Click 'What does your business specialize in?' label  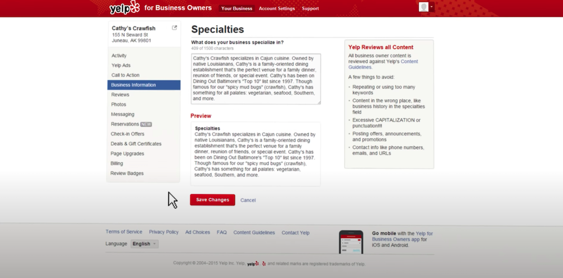[238, 42]
